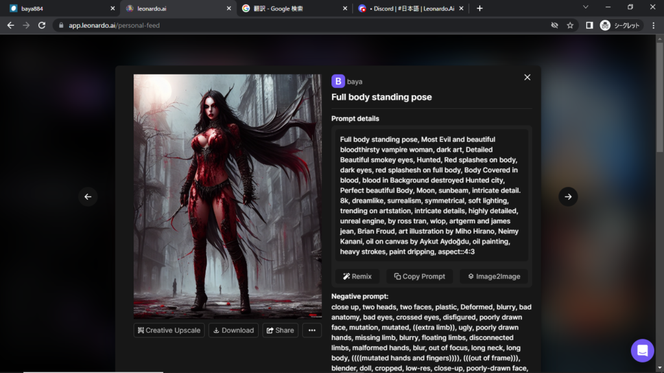This screenshot has height=373, width=664.
Task: Copy the prompt text
Action: [420, 277]
